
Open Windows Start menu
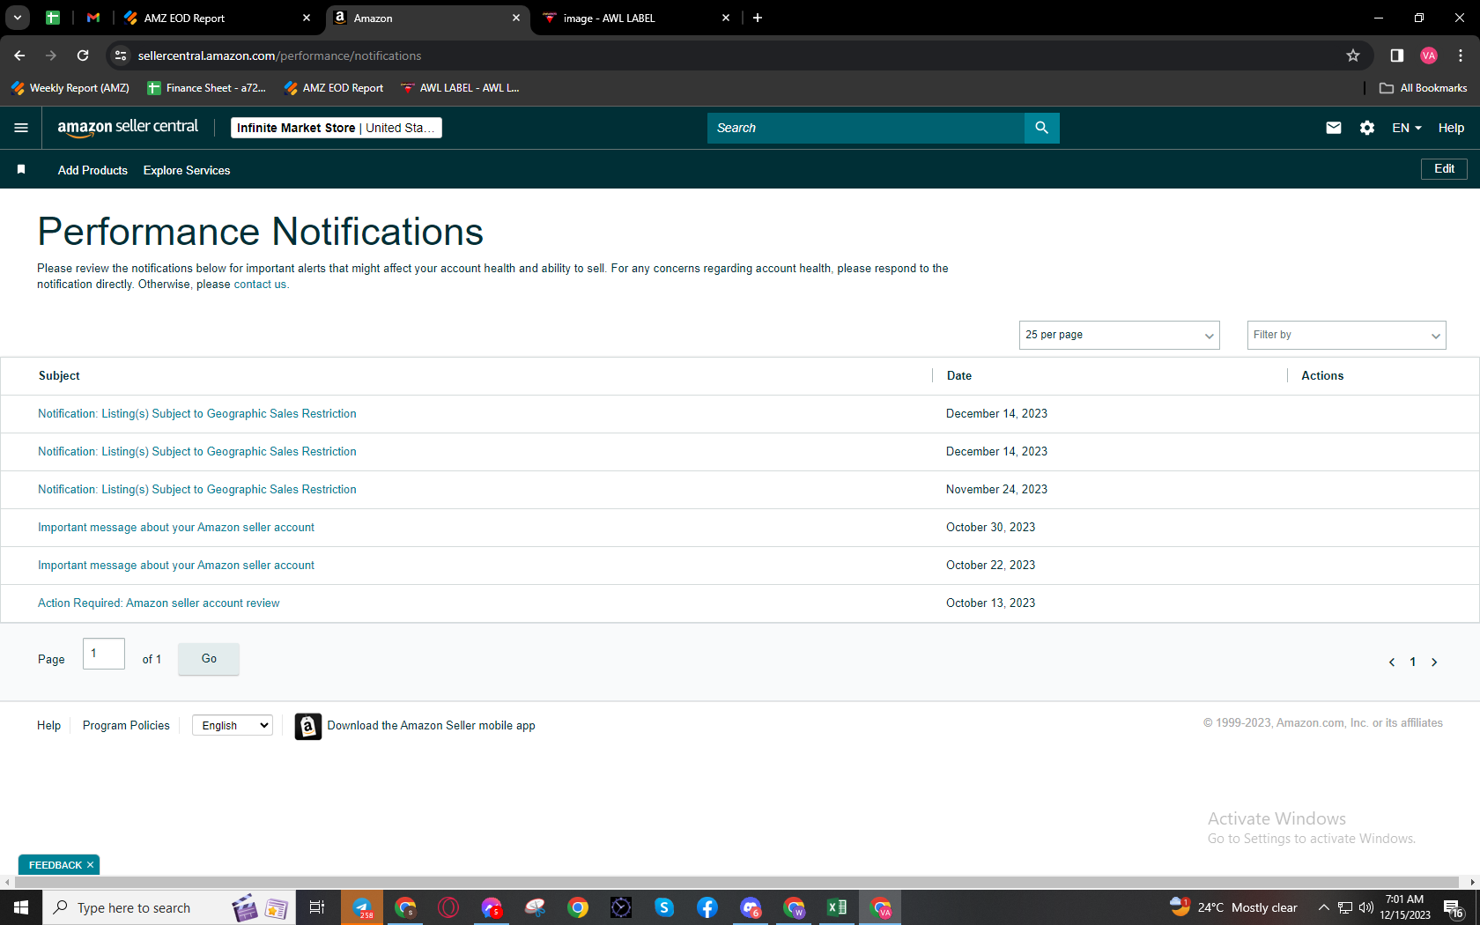pyautogui.click(x=21, y=907)
